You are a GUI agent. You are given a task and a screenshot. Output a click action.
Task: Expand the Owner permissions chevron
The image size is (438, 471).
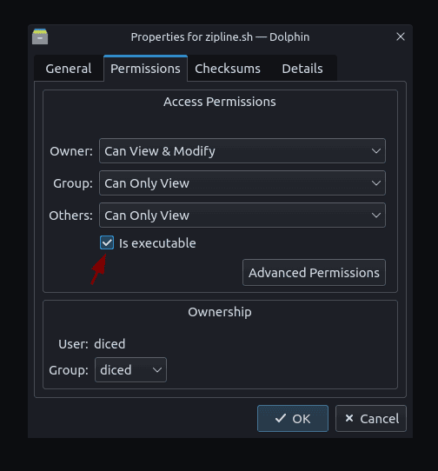pyautogui.click(x=376, y=151)
